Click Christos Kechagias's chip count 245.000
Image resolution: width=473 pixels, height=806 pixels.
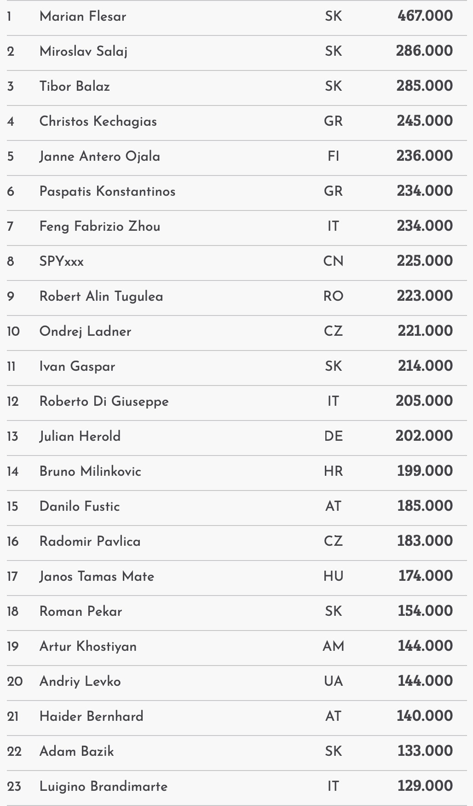(x=424, y=121)
